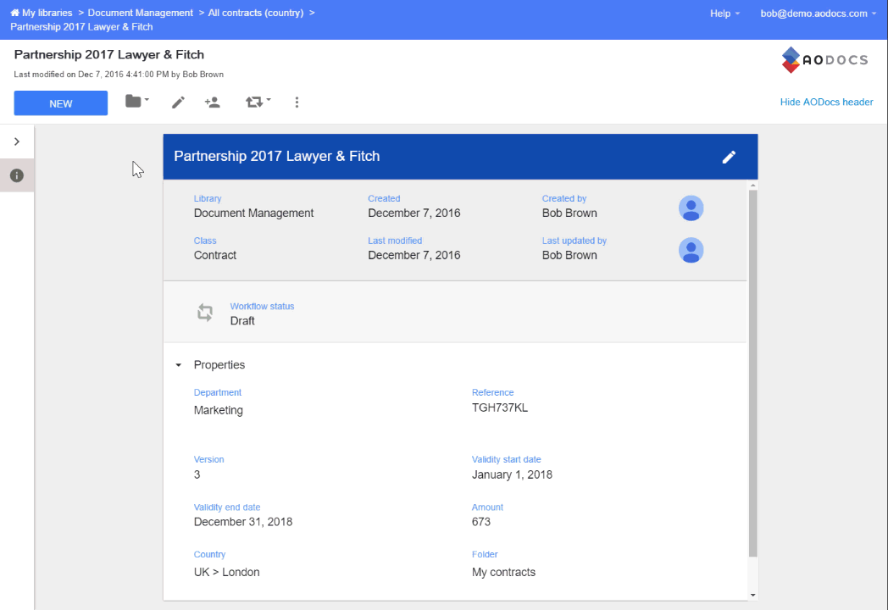This screenshot has width=888, height=610.
Task: Click the scrollbar down arrow
Action: pos(752,595)
